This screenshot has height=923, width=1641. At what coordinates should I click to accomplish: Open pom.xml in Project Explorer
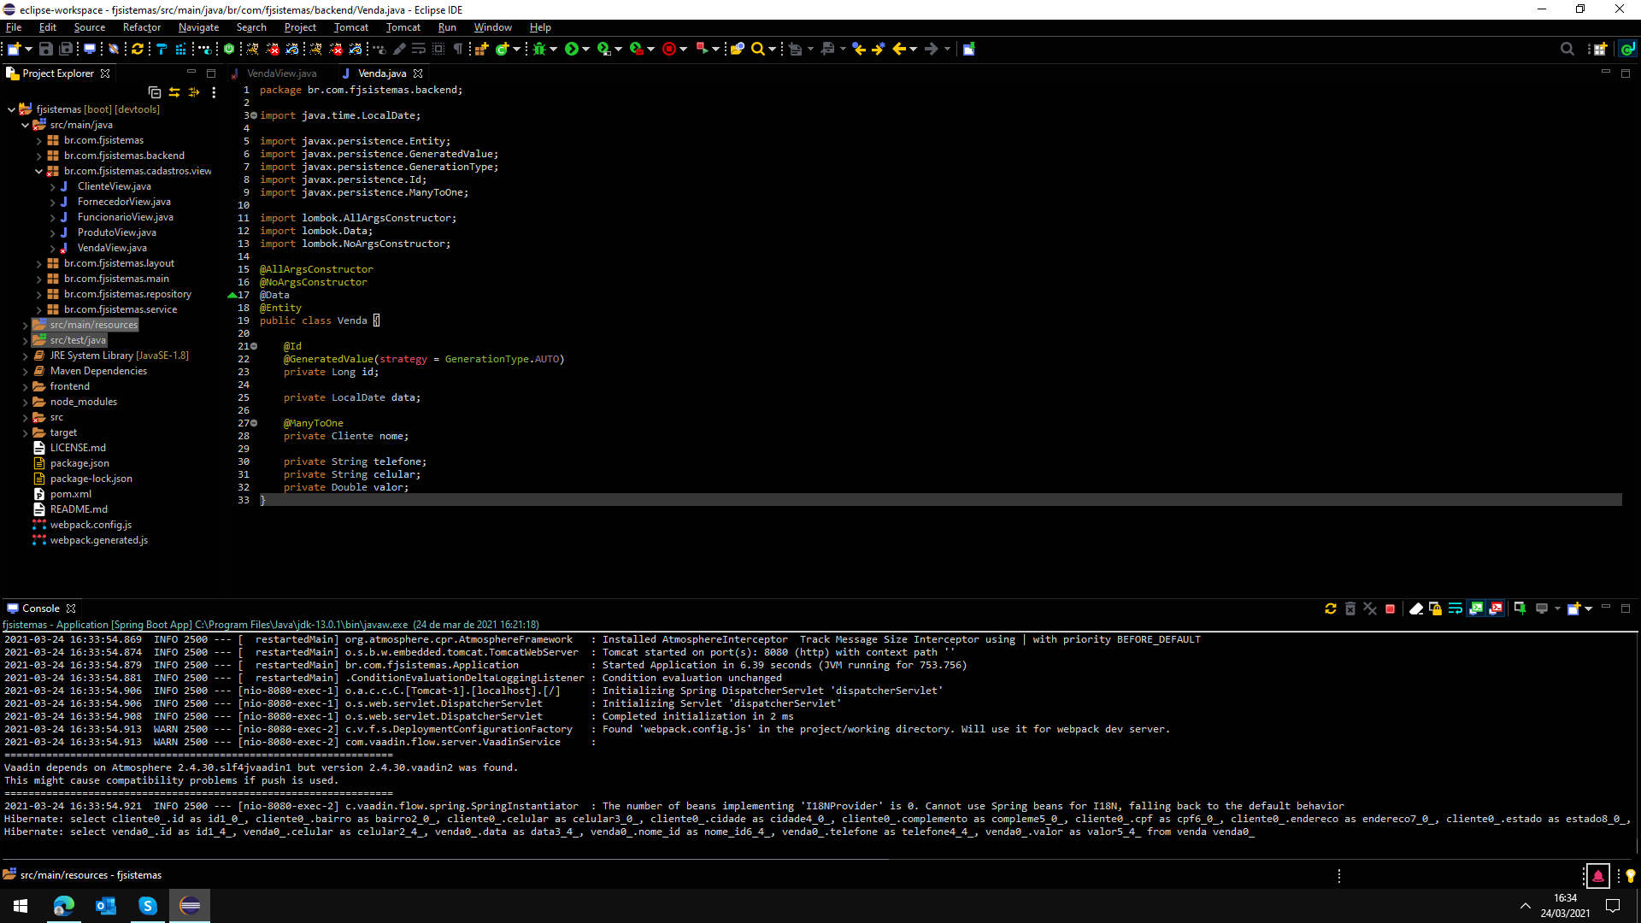70,494
